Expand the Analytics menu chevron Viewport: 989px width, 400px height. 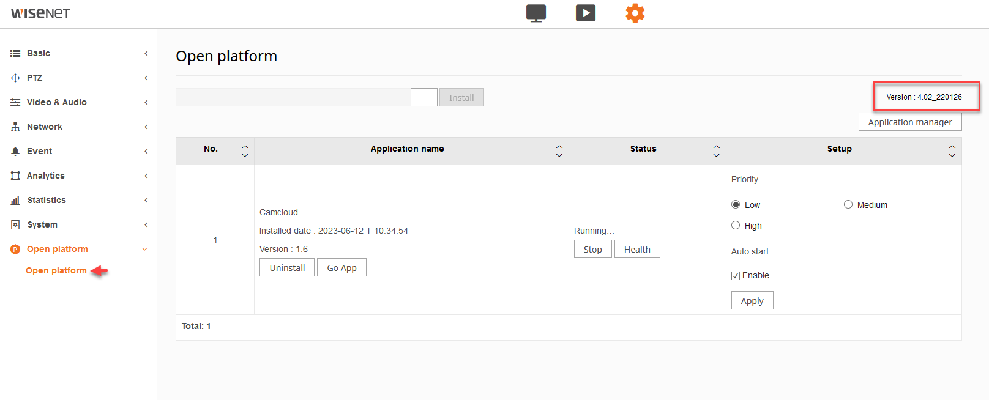pos(146,176)
